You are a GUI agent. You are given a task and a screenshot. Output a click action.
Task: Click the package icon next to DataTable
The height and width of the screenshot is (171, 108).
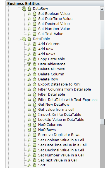click(x=24, y=39)
